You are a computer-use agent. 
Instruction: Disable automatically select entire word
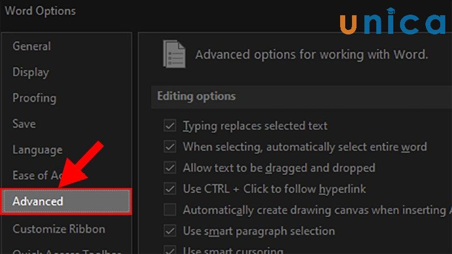[169, 147]
